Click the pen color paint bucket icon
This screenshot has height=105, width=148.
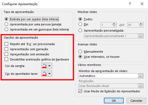(44, 66)
